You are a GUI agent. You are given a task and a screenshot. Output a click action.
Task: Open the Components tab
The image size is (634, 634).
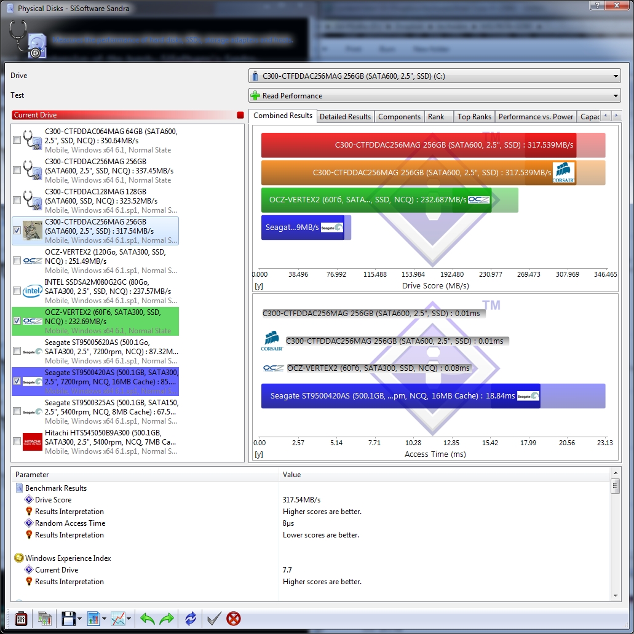click(399, 116)
